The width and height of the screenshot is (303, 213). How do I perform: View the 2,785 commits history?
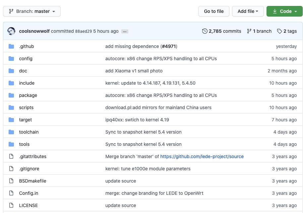225,31
